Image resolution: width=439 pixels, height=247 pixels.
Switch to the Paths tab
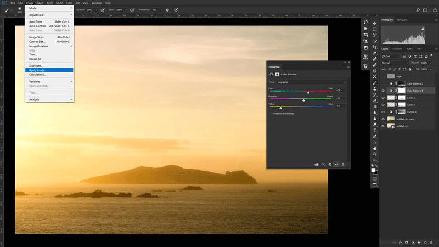(409, 49)
